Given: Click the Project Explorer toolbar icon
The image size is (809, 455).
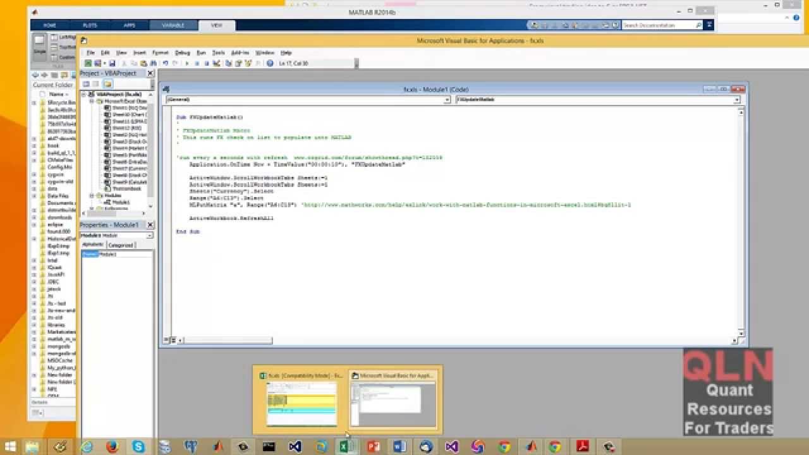Looking at the screenshot, I should [229, 63].
